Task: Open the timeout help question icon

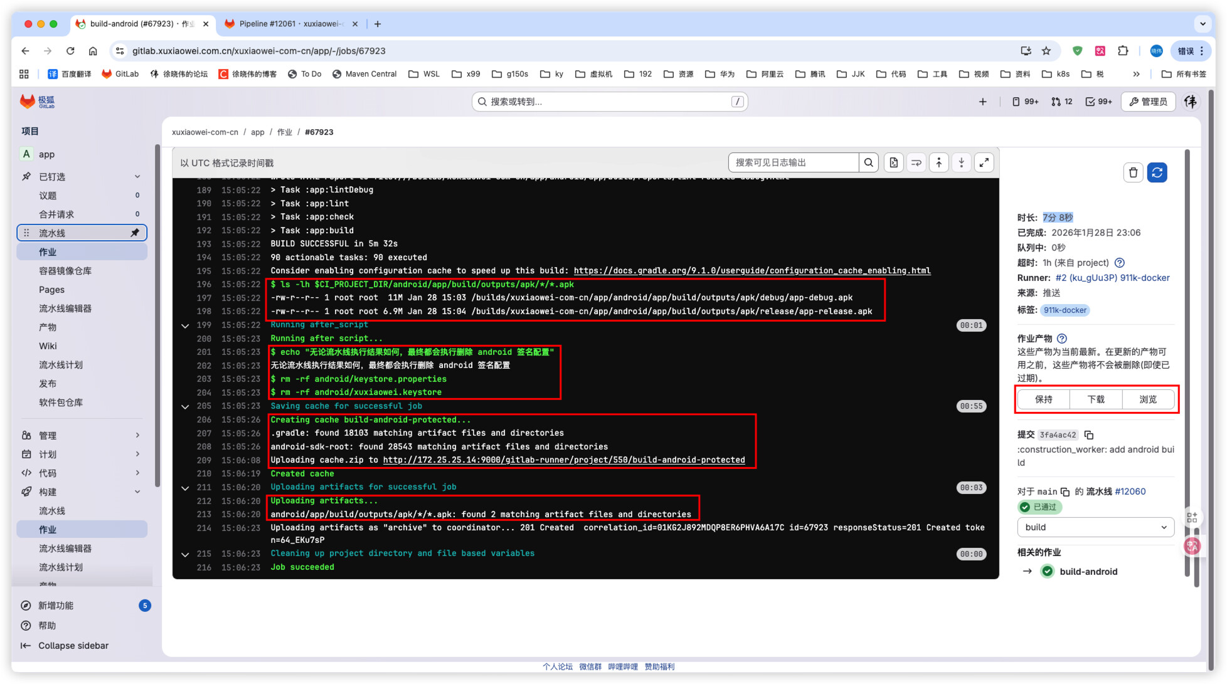Action: [x=1120, y=263]
